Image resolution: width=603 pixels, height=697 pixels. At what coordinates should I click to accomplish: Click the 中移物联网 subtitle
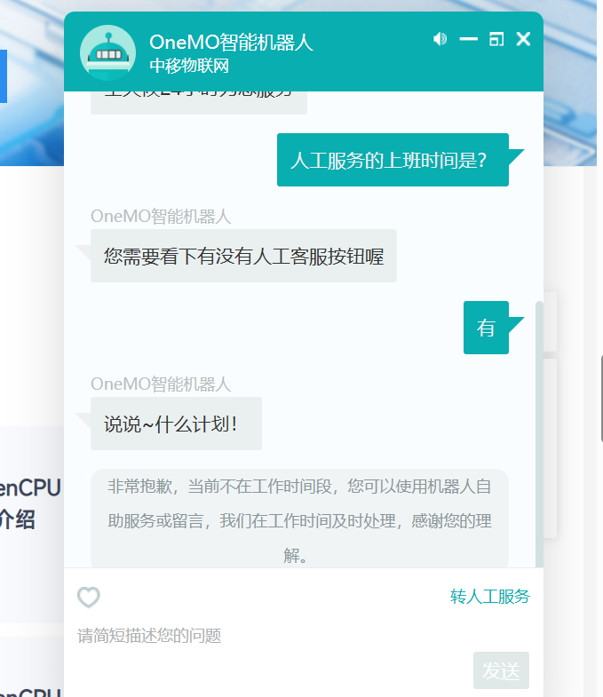click(189, 66)
